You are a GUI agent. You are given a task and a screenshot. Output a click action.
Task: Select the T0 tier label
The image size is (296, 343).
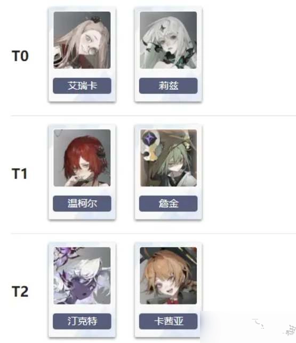tap(20, 56)
